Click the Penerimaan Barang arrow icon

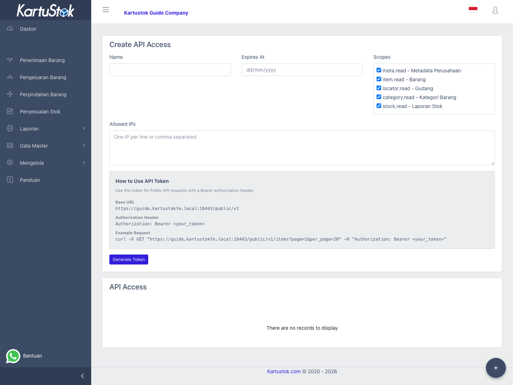[10, 60]
